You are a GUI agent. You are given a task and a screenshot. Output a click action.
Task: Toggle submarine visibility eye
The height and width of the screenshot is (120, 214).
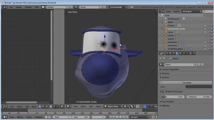click(x=205, y=42)
